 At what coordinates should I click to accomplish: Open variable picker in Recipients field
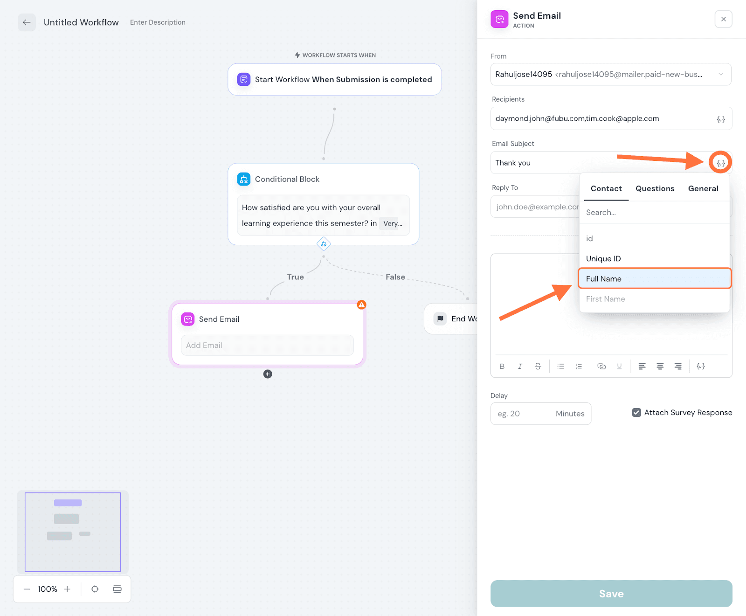[x=720, y=119]
